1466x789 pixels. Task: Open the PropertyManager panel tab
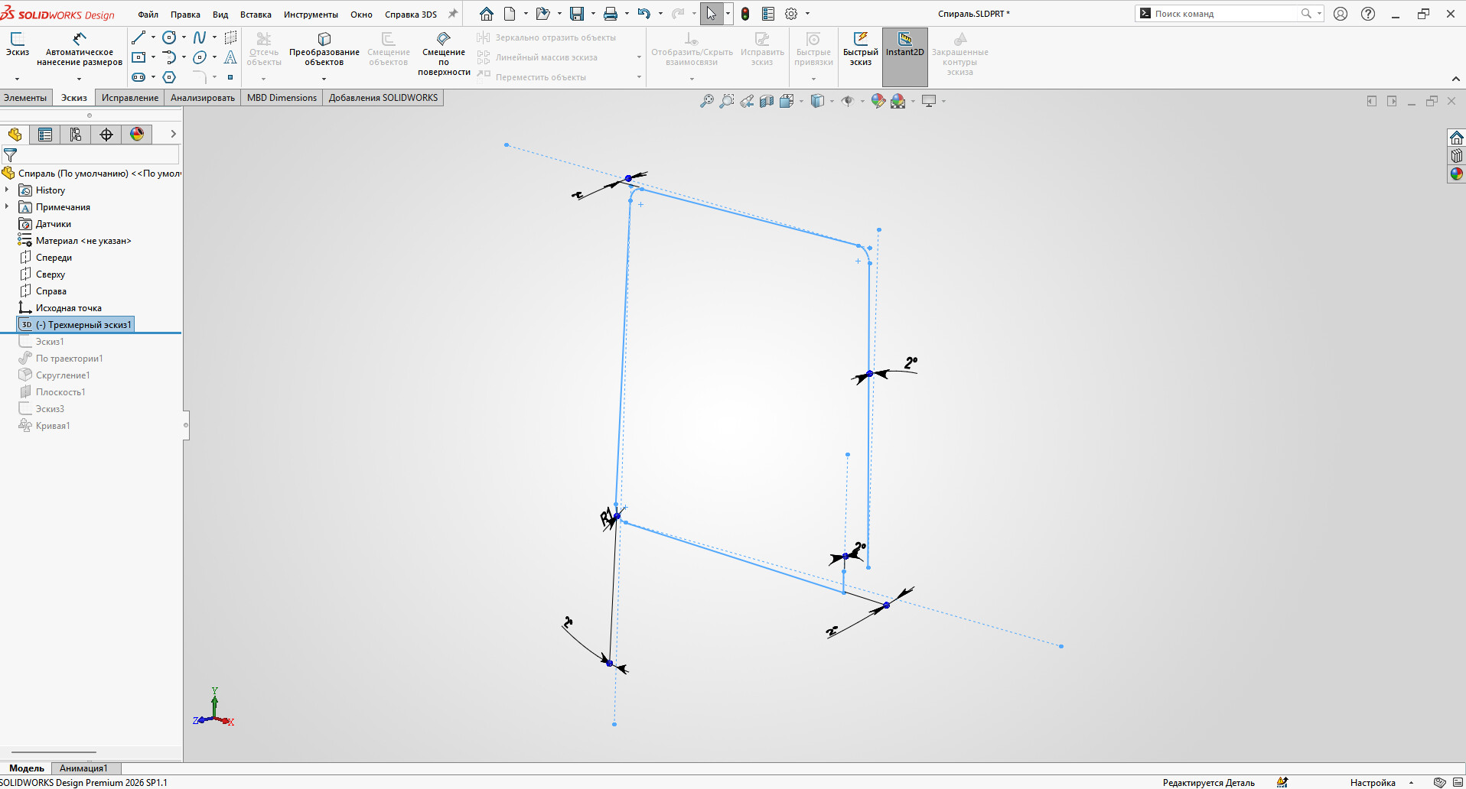pyautogui.click(x=45, y=135)
